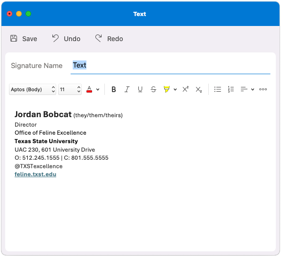Toggle subscript formatting

(198, 89)
